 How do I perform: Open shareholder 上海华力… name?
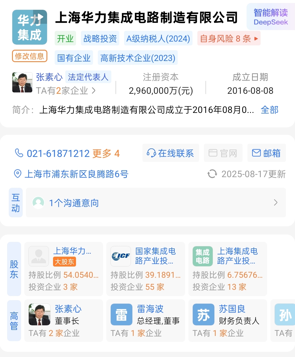click(72, 250)
